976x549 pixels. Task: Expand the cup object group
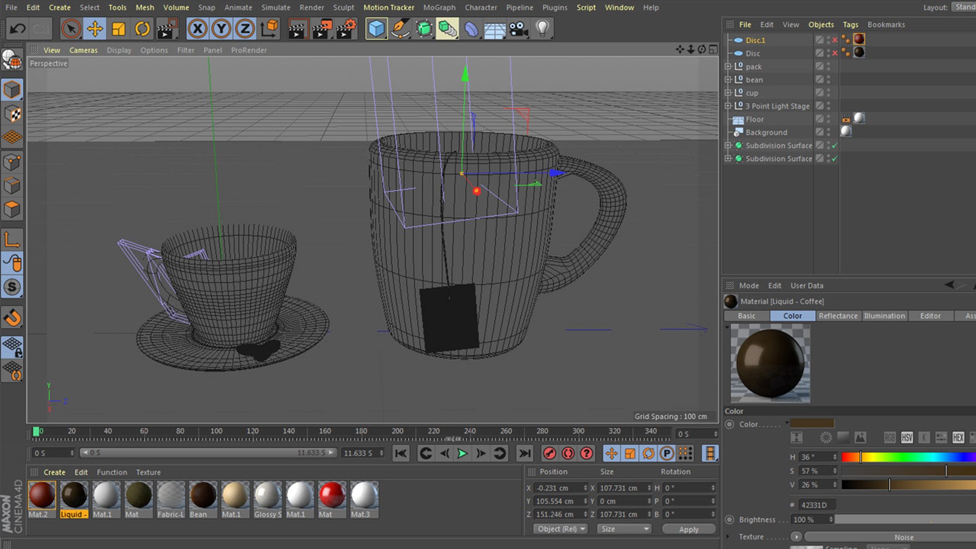pos(727,93)
